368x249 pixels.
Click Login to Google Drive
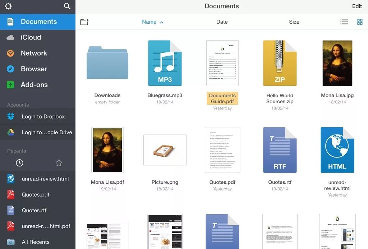[37, 132]
